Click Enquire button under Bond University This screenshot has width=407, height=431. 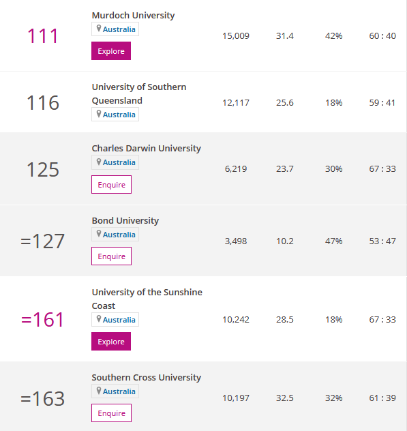pos(111,256)
